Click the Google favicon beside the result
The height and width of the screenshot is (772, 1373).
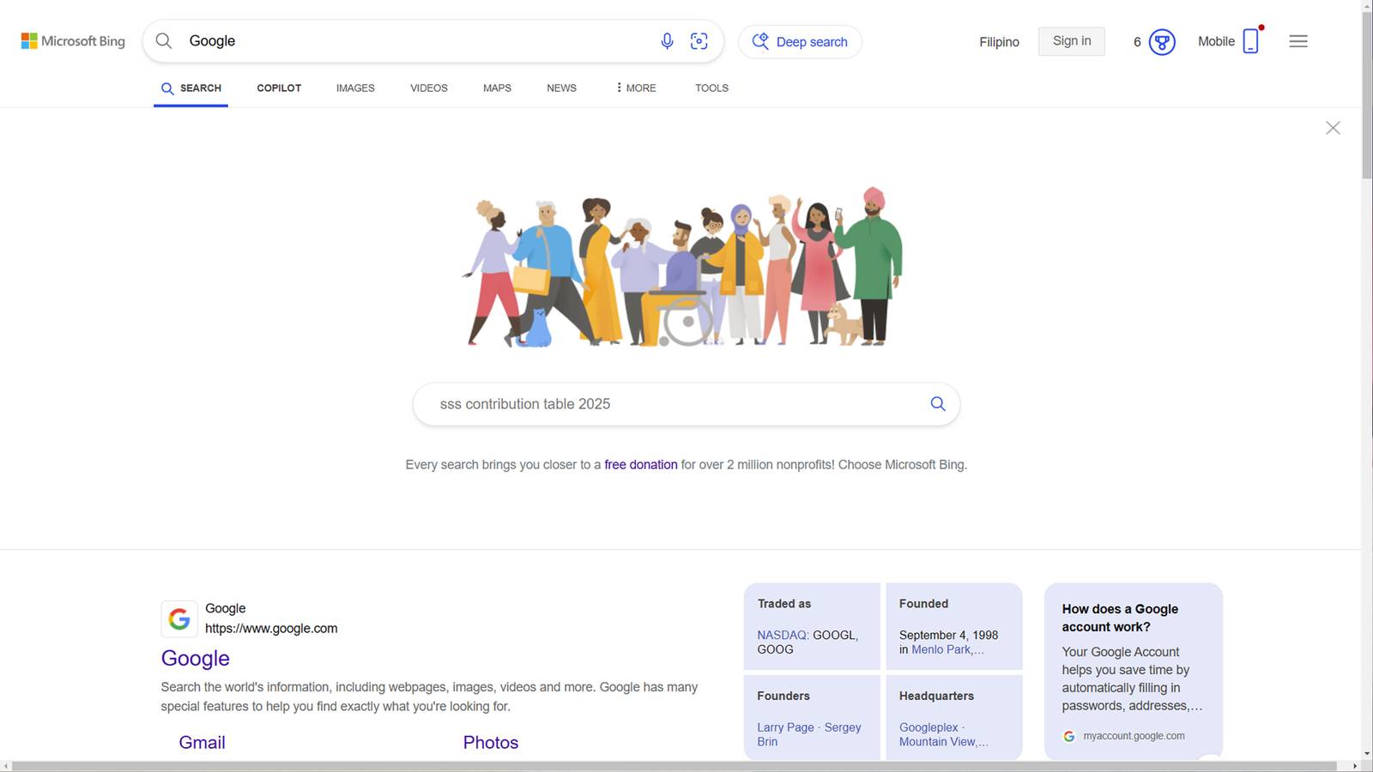pos(178,618)
